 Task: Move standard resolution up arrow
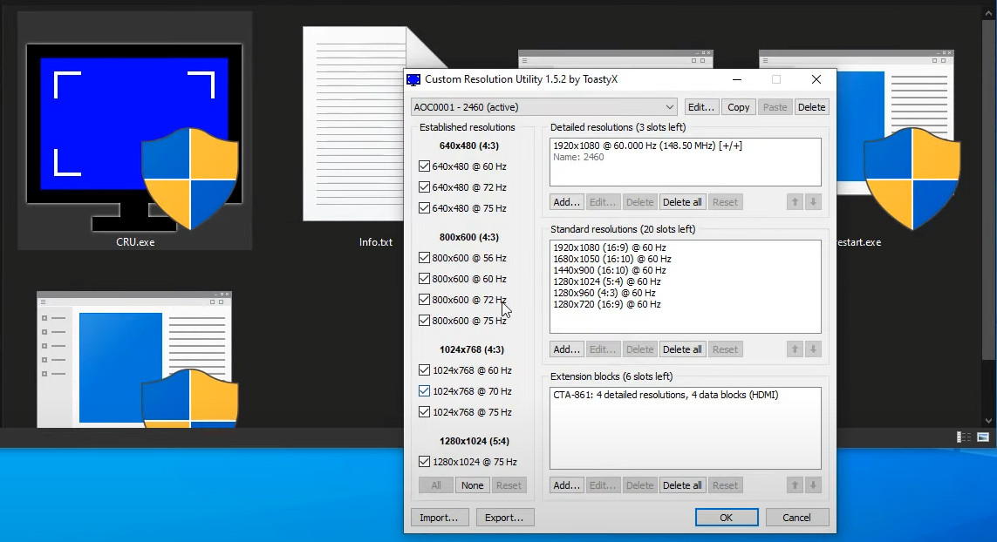[x=795, y=349]
